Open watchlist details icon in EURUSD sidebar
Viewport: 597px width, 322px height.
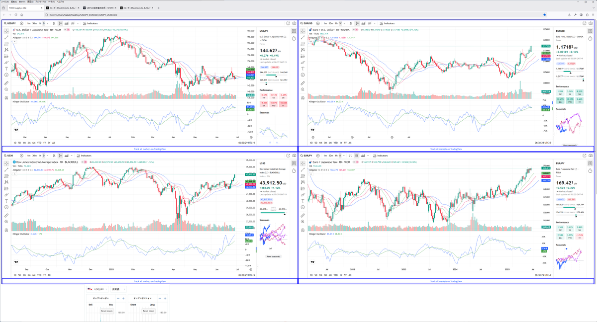coord(591,31)
